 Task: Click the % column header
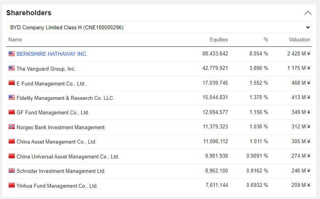click(x=266, y=39)
